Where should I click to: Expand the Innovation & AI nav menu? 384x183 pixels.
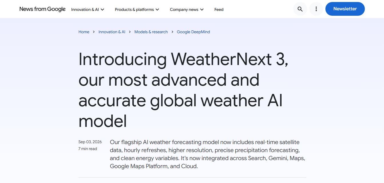[x=88, y=9]
